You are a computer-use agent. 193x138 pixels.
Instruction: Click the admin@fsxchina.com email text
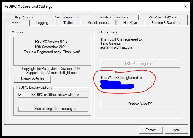(x=116, y=47)
